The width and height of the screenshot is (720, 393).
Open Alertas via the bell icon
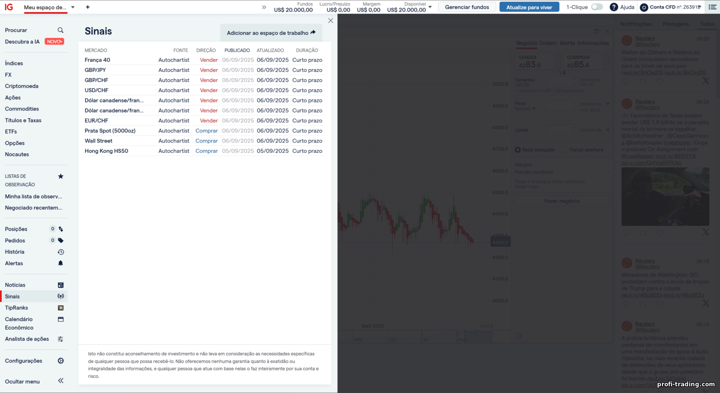point(60,263)
